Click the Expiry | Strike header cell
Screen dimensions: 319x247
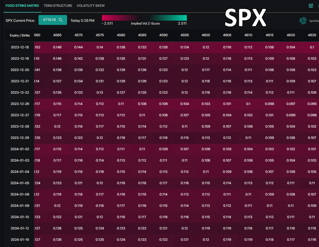coord(20,35)
